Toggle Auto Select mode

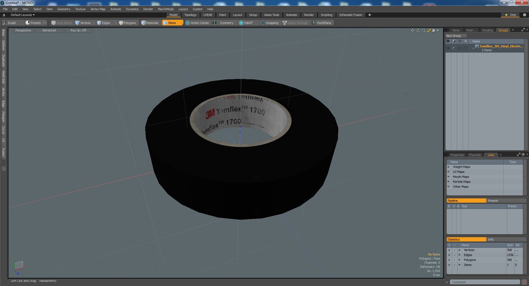tap(62, 23)
